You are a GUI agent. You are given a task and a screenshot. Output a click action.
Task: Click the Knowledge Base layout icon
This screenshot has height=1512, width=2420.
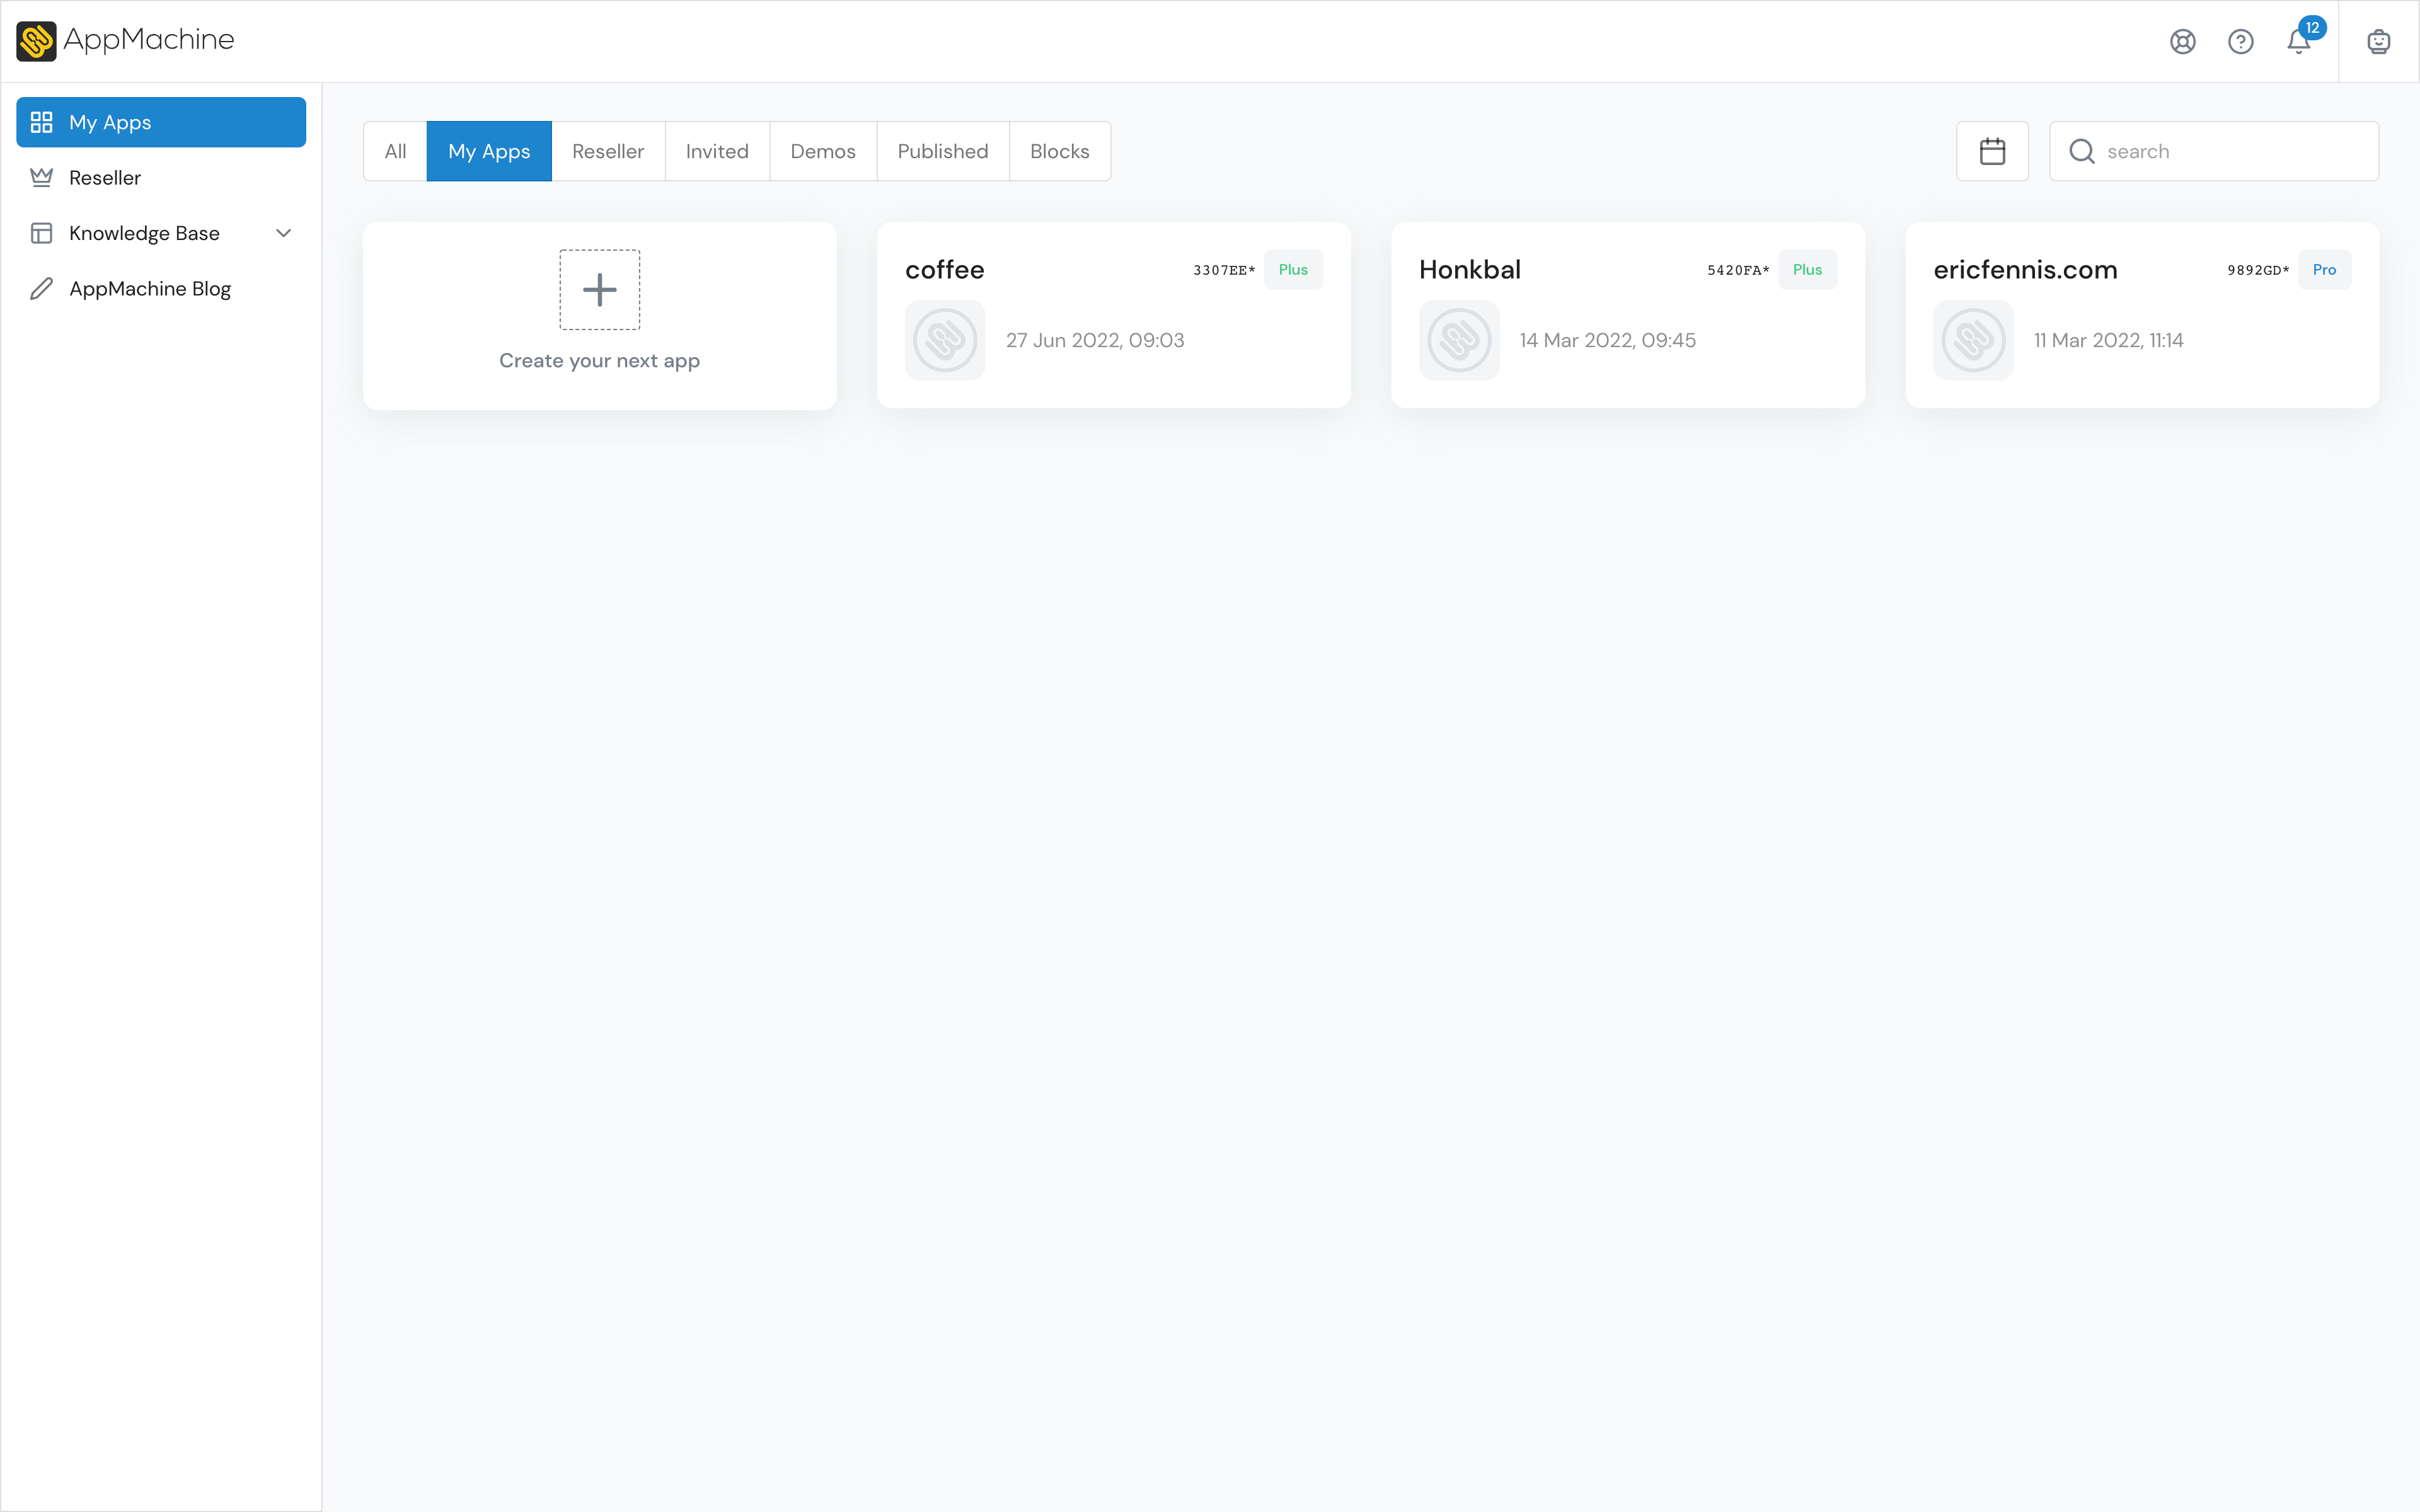[x=41, y=233]
